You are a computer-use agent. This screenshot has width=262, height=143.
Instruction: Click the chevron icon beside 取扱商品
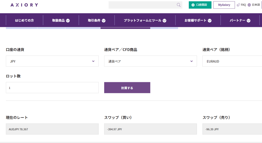point(68,21)
